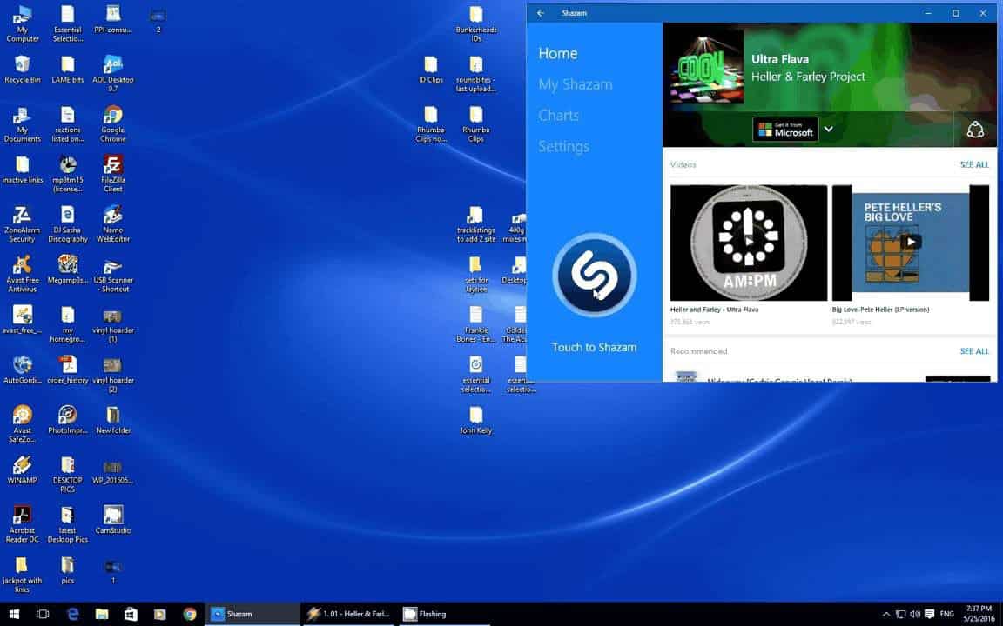Open Settings in the Shazam sidebar
Image resolution: width=1003 pixels, height=626 pixels.
pyautogui.click(x=563, y=146)
